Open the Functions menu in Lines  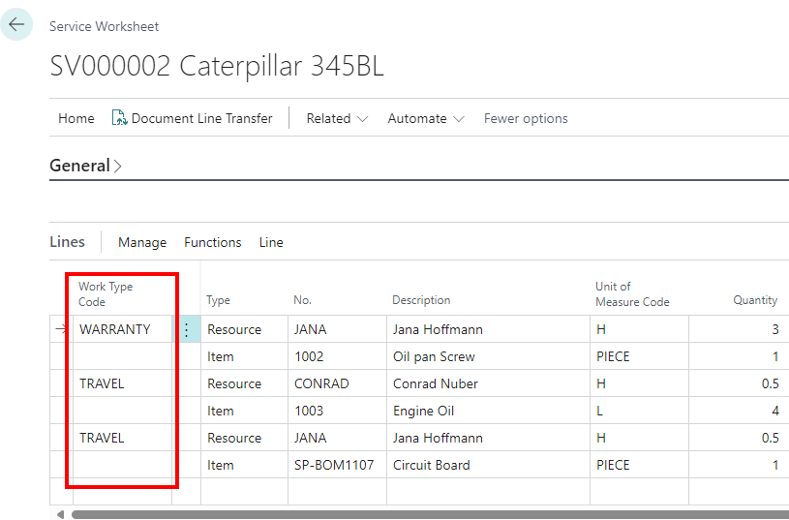click(x=213, y=242)
